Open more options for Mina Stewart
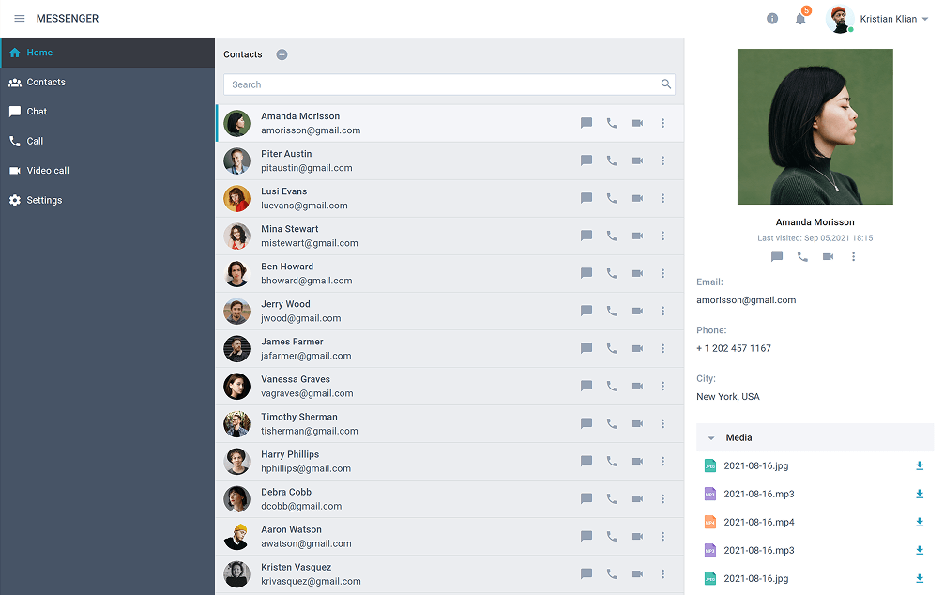This screenshot has height=595, width=944. [x=662, y=236]
